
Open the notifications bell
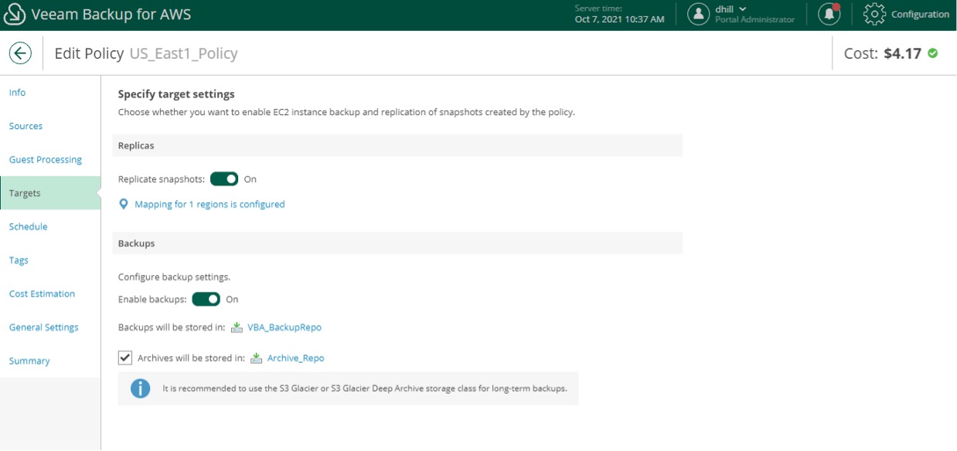829,14
